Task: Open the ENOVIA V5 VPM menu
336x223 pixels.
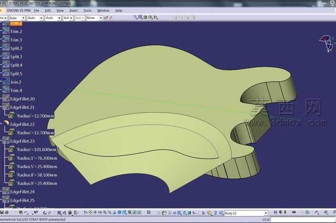Action: 19,10
